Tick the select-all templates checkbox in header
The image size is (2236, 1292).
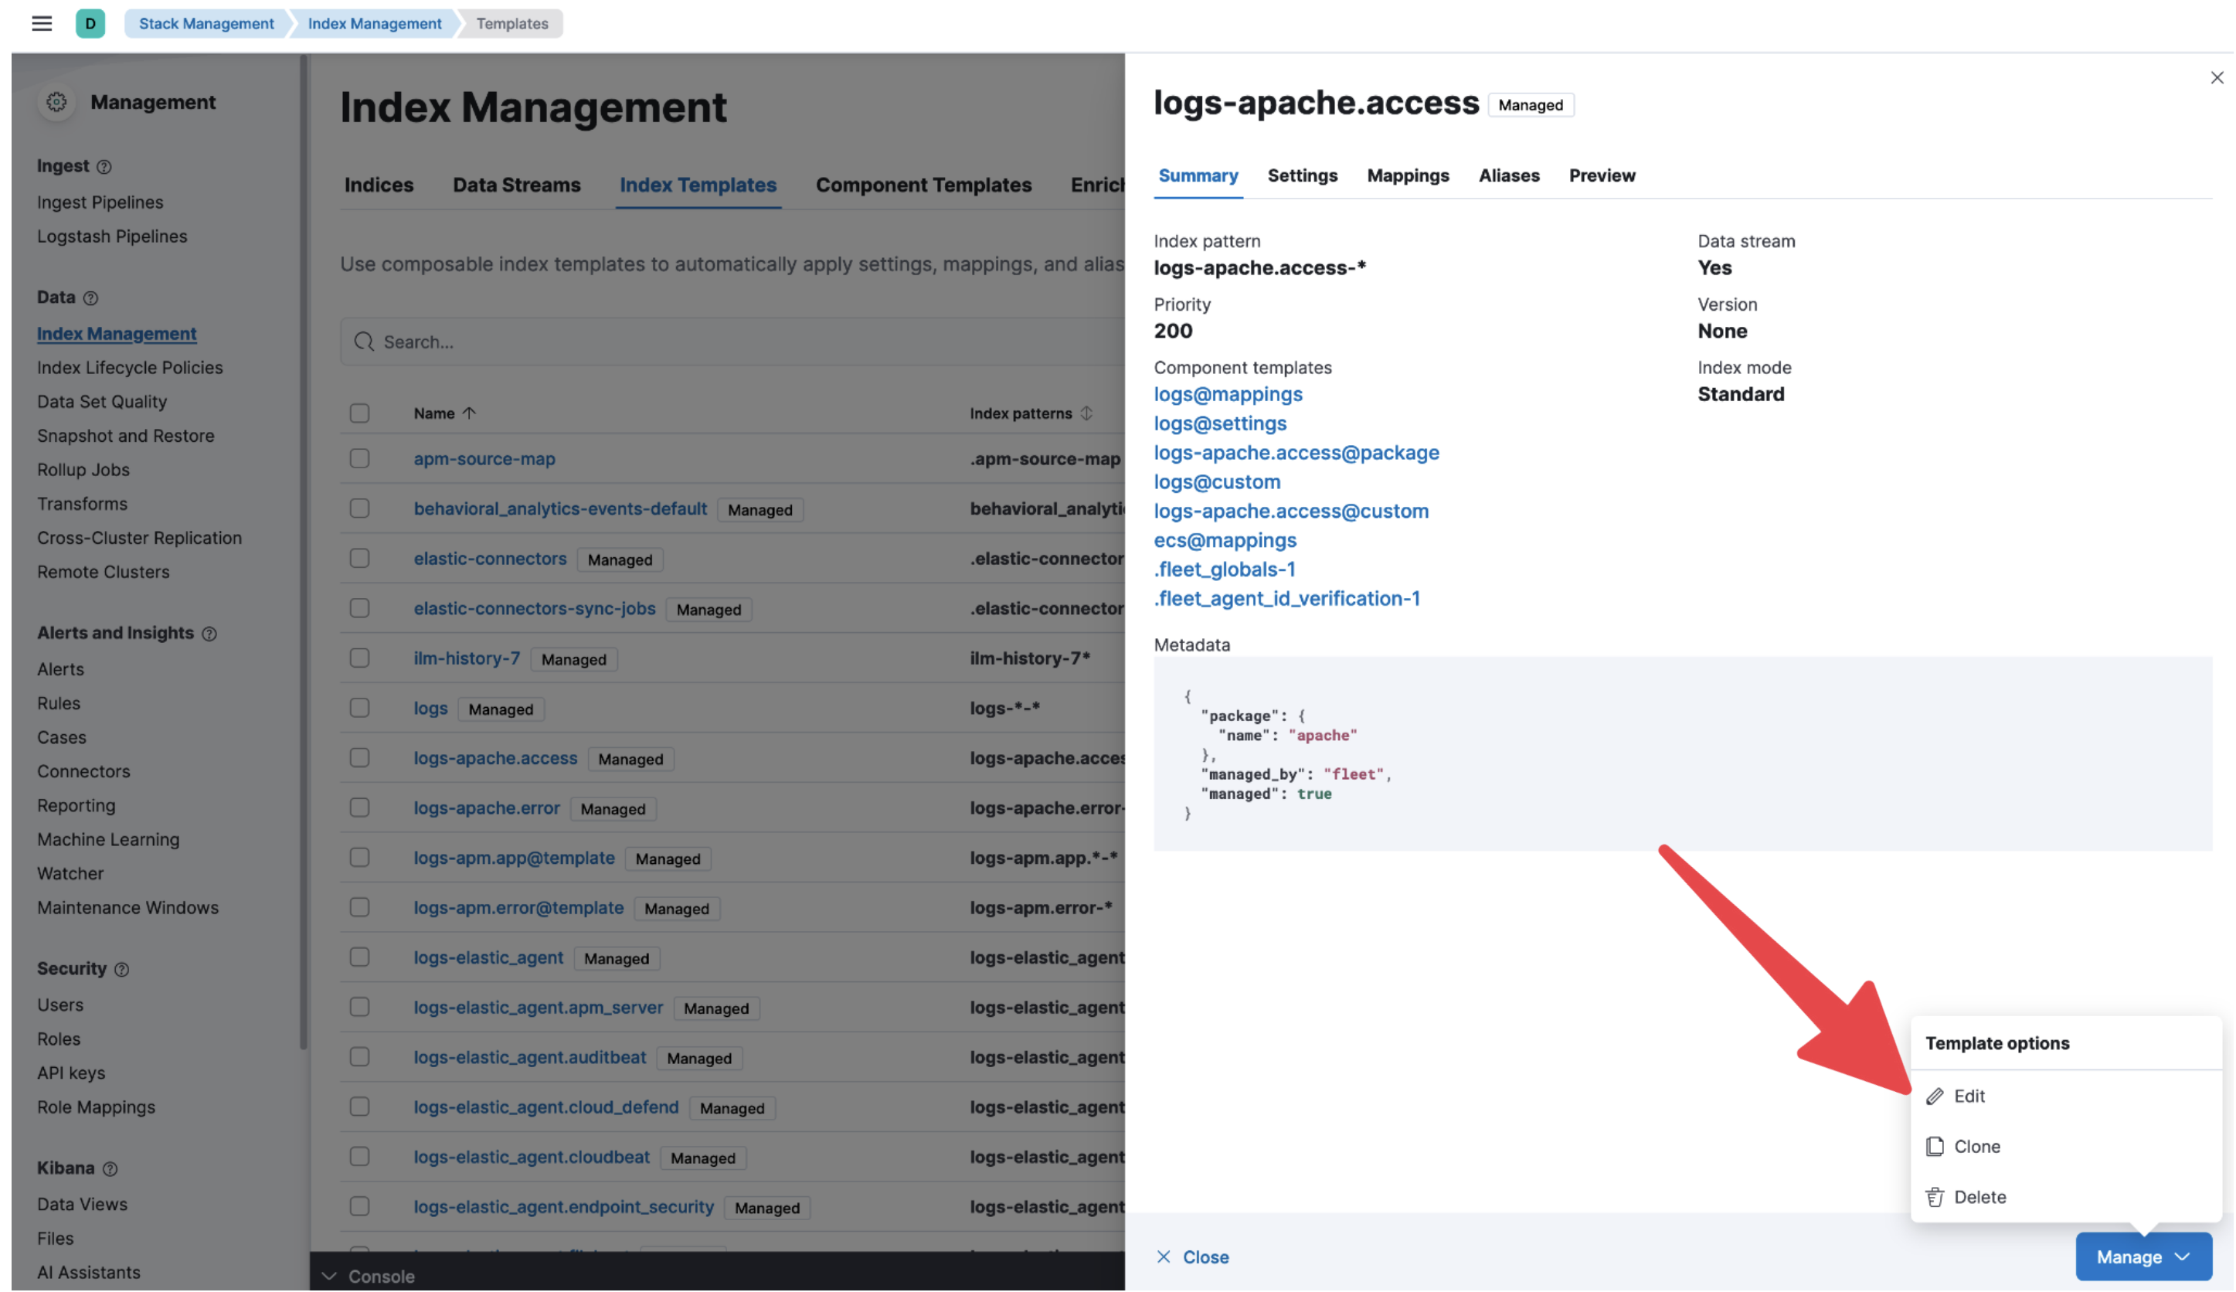[359, 413]
